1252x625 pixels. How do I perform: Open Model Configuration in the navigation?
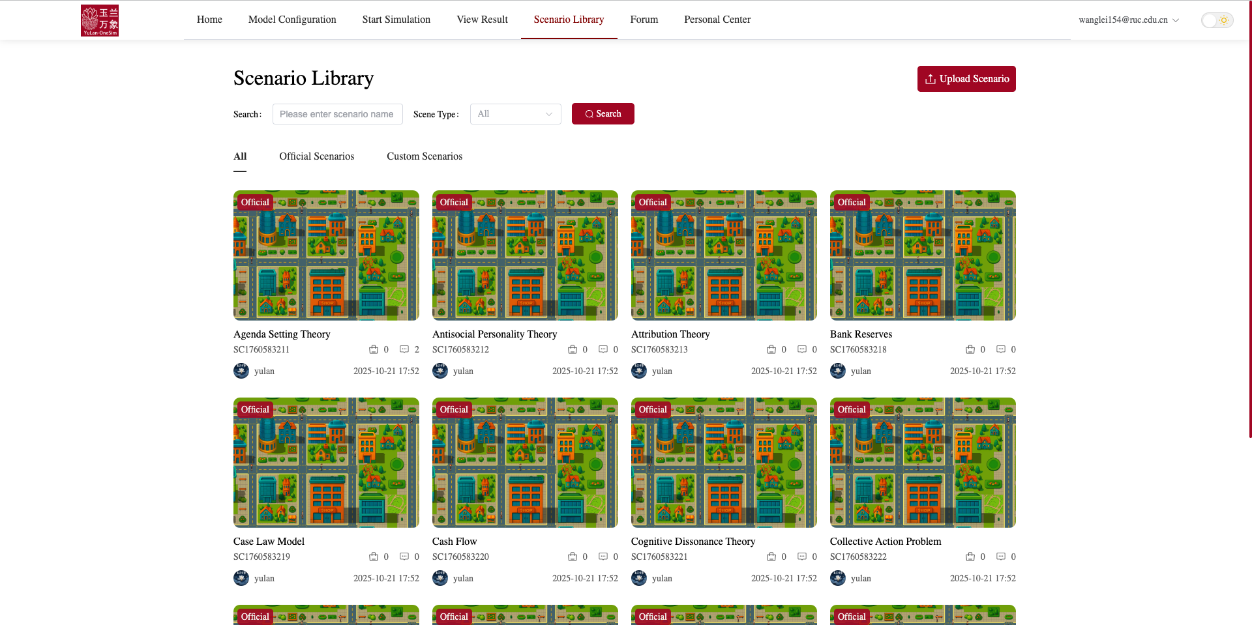click(x=292, y=20)
